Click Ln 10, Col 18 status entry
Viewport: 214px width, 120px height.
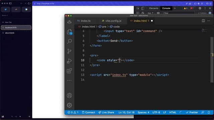(x=126, y=112)
